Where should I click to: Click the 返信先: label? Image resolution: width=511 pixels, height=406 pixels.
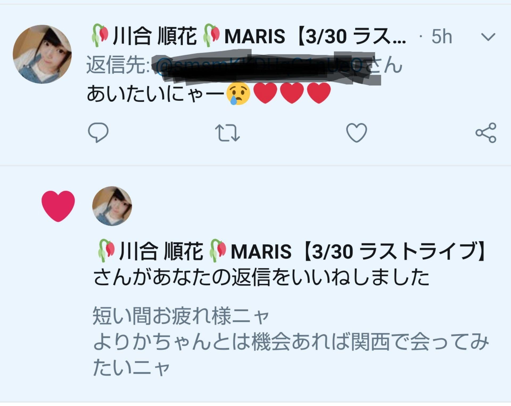click(118, 65)
